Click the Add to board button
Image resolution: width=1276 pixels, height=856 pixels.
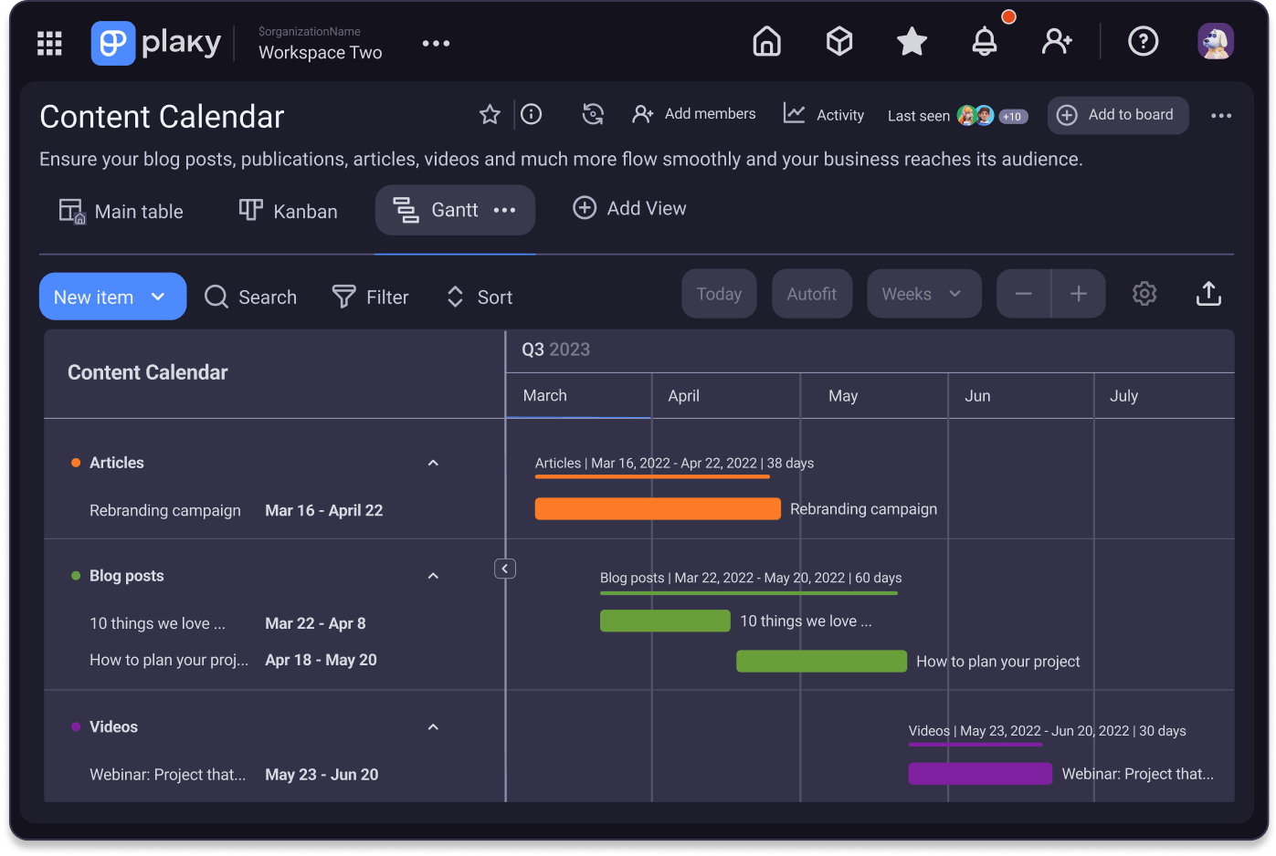coord(1117,115)
